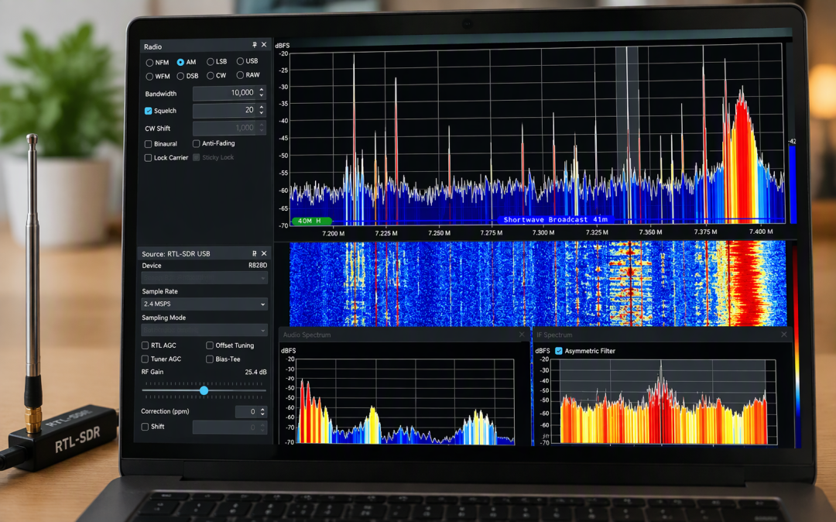
Task: Click the 25.4 dB gain readout
Action: click(255, 373)
